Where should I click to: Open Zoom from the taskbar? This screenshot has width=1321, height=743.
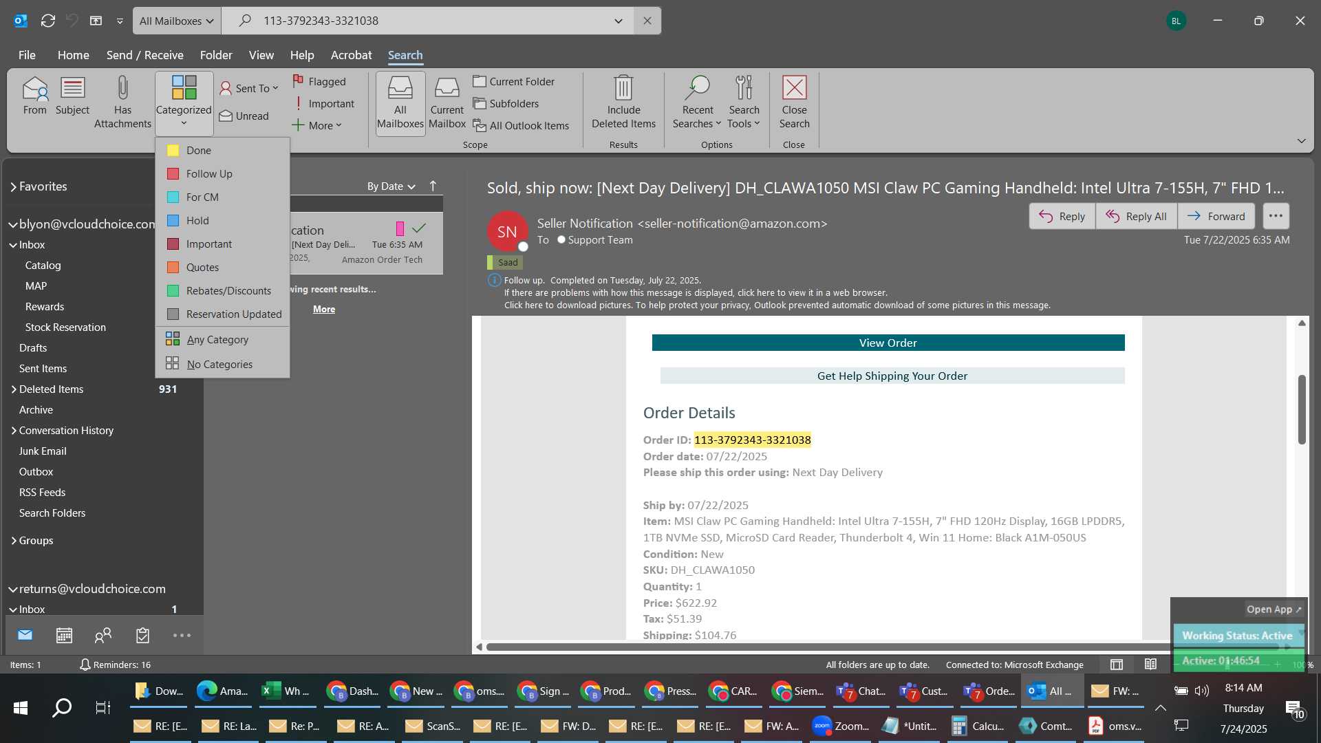point(841,726)
